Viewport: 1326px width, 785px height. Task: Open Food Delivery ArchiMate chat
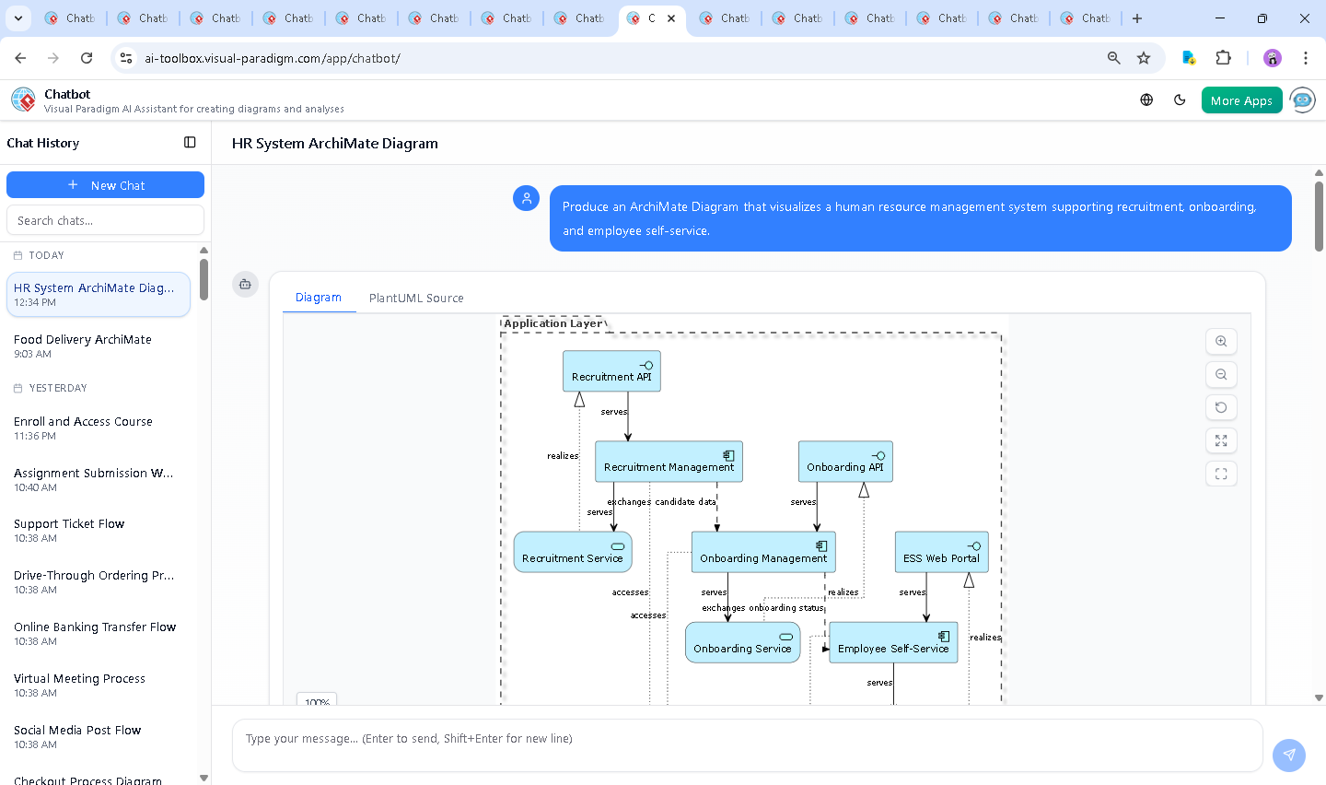coord(83,346)
